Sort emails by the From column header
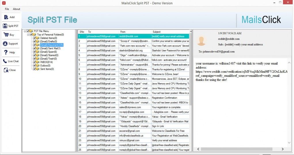 click(135, 32)
